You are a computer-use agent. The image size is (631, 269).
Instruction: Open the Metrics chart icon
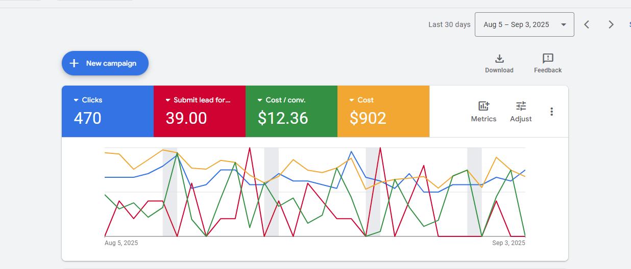point(483,106)
